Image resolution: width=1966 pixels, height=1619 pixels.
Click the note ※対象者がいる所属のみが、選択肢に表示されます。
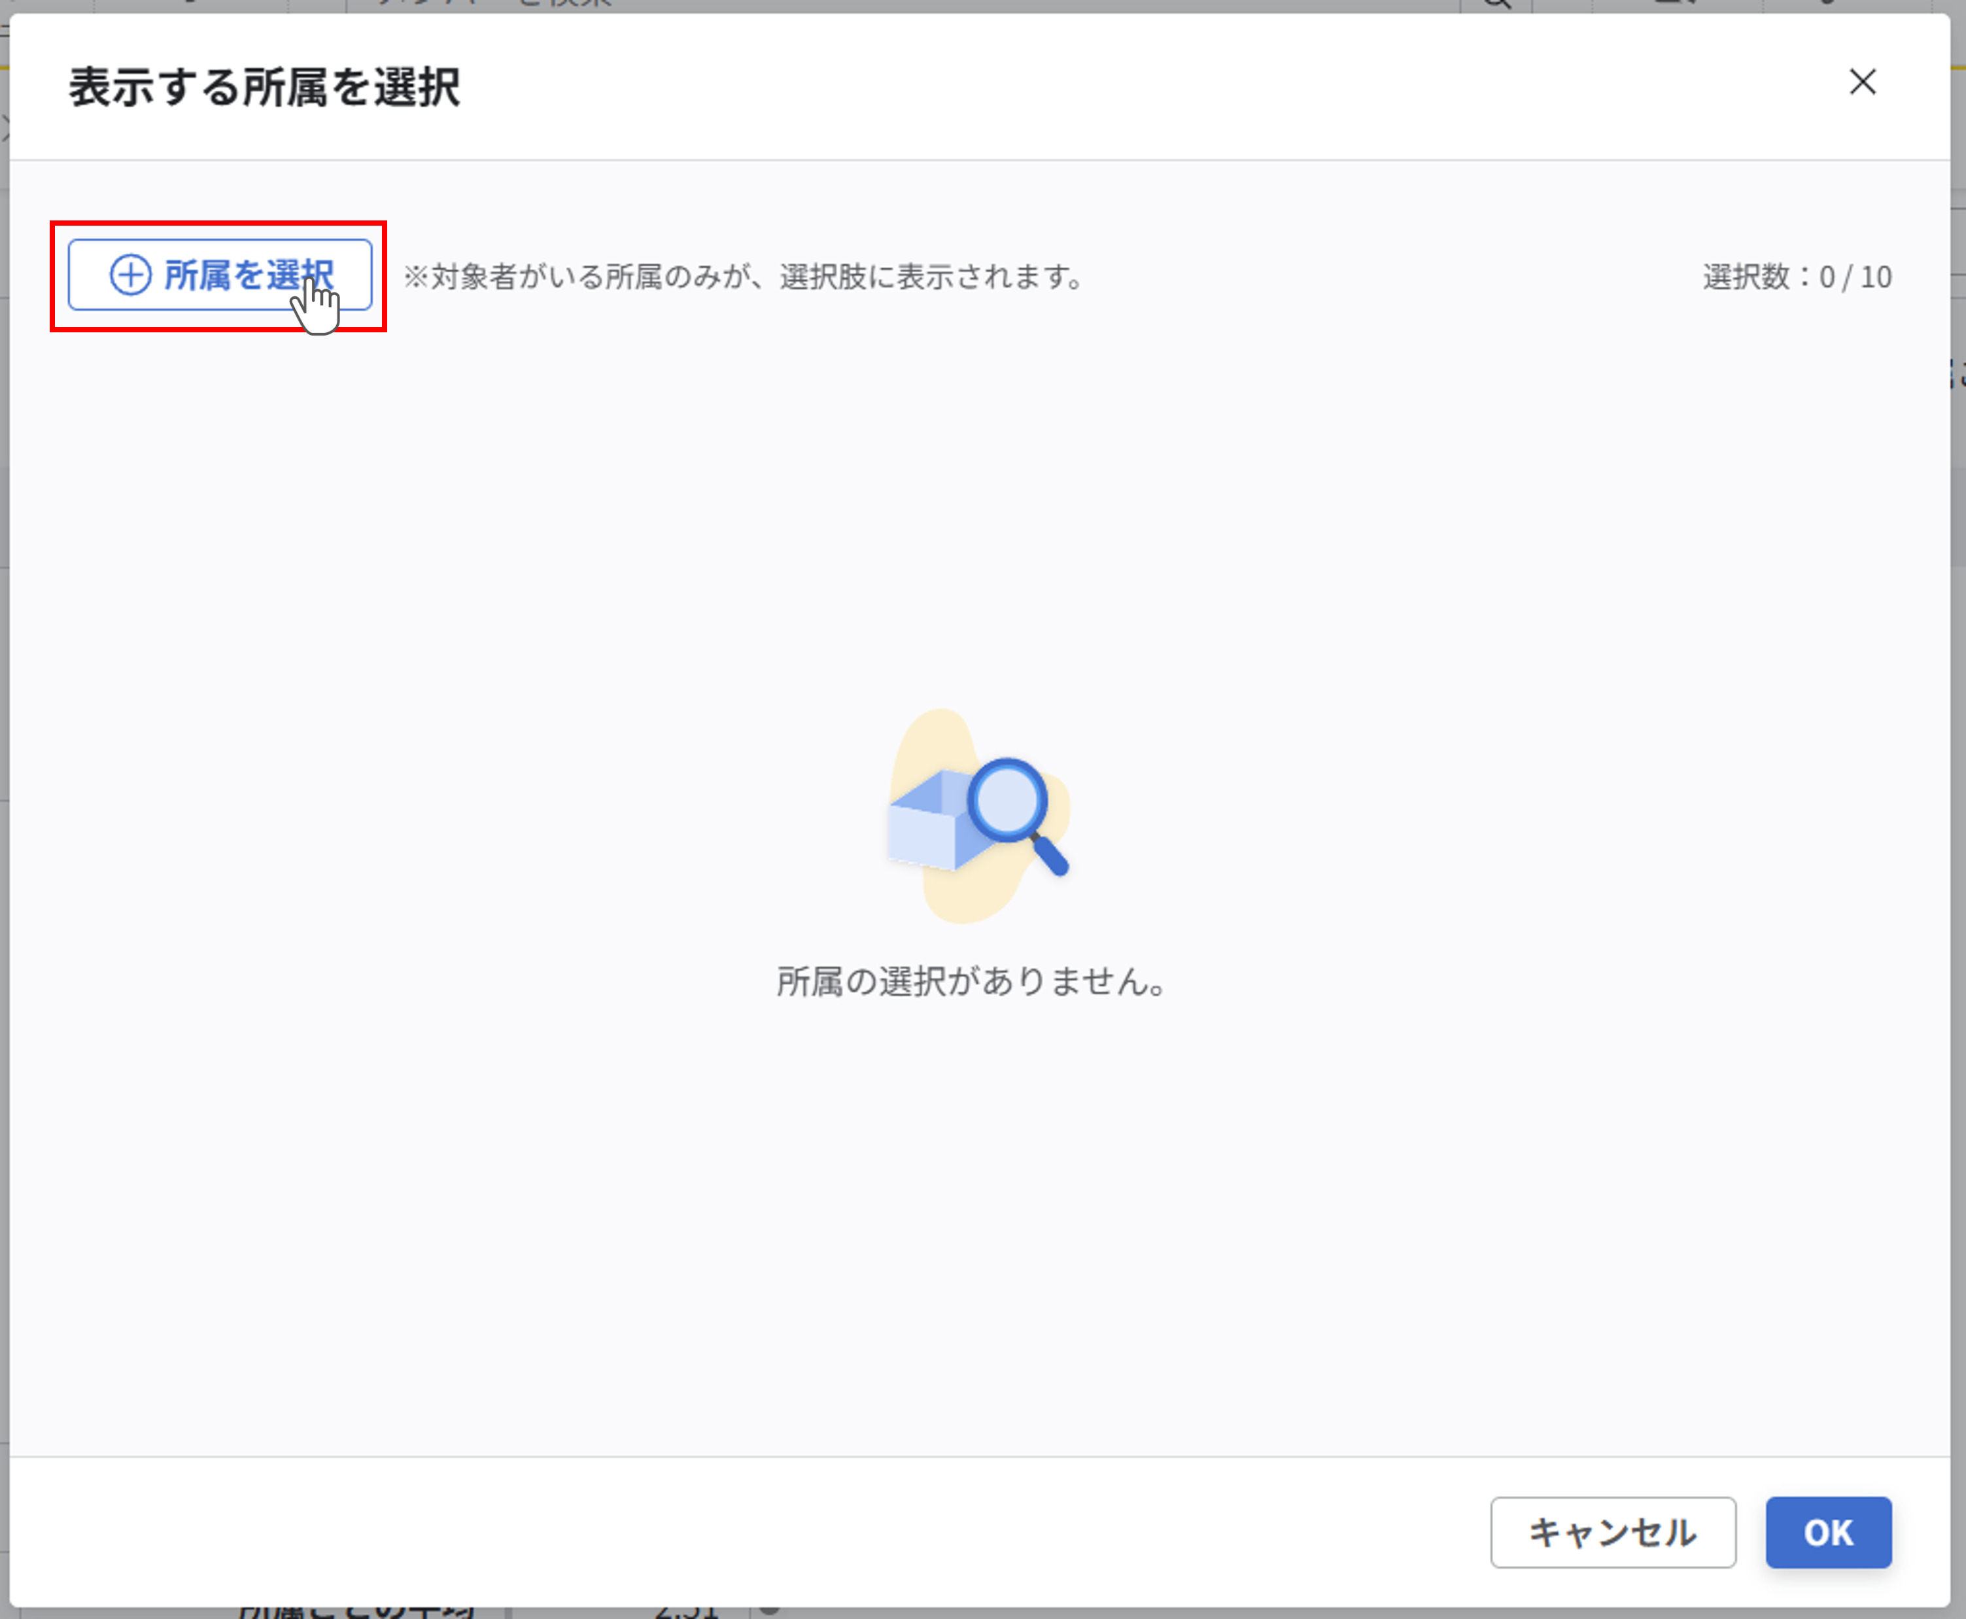pos(744,277)
